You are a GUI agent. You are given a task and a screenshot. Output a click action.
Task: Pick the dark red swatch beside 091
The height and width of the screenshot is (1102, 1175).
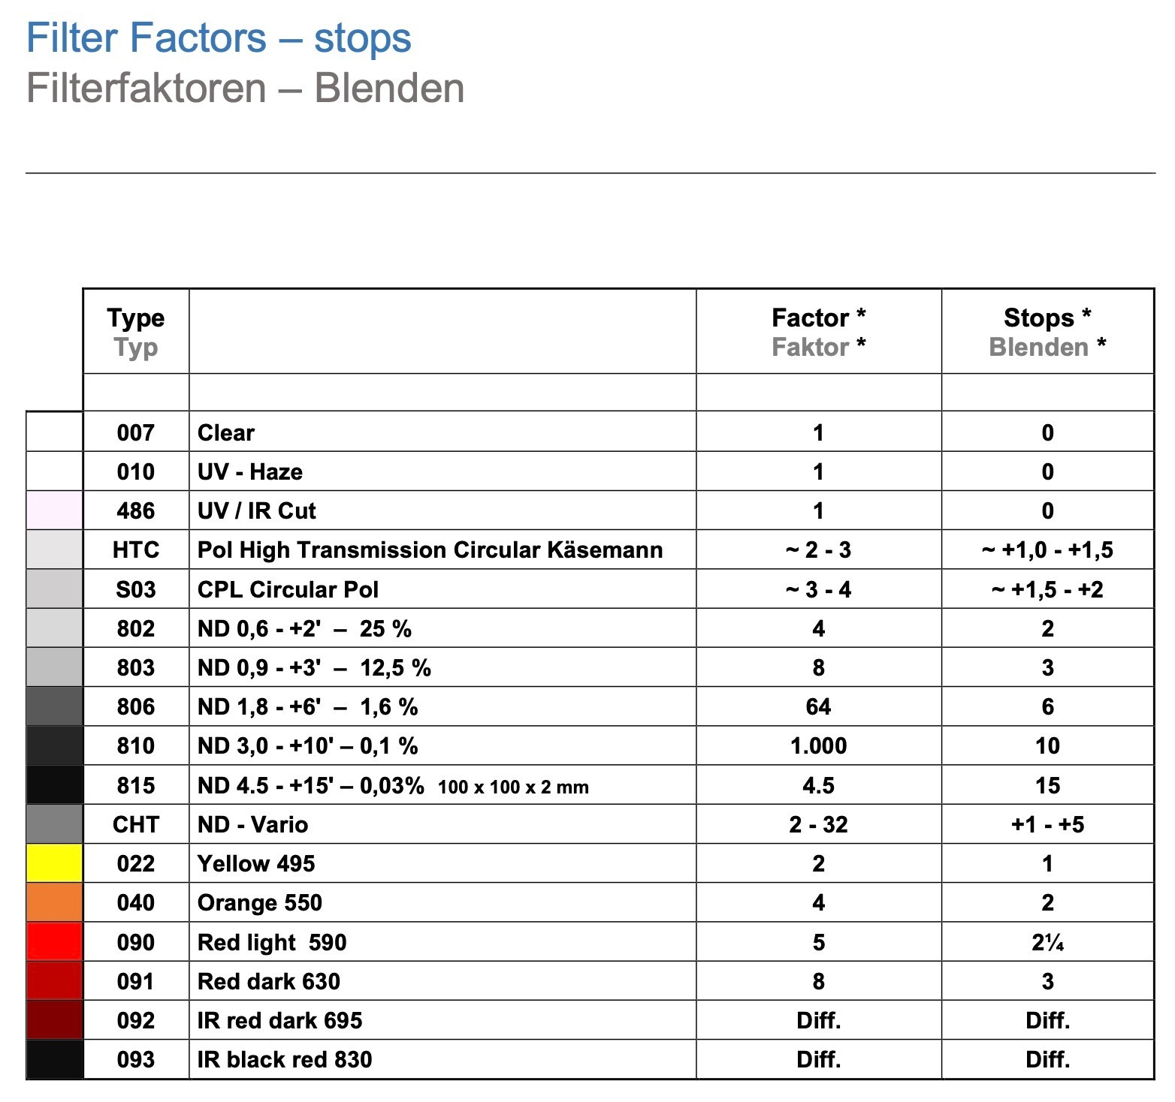[54, 981]
